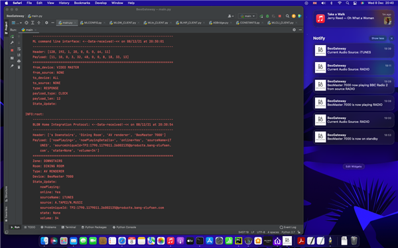Click the UTF-8 encoding in status bar
This screenshot has height=248, width=398.
(261, 232)
